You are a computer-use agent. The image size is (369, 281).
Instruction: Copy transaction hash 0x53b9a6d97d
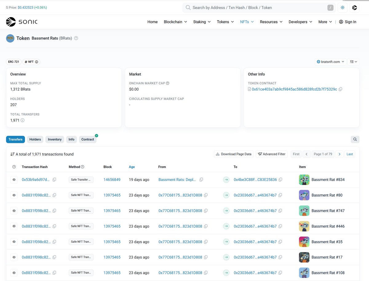pyautogui.click(x=54, y=180)
